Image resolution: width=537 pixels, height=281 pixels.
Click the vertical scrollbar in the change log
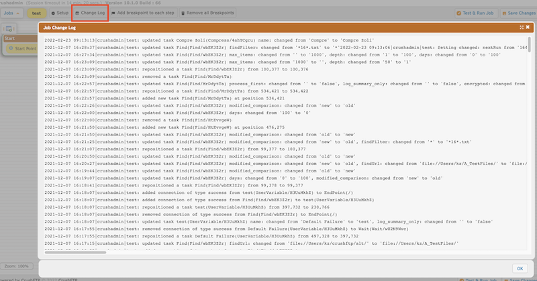pos(529,44)
